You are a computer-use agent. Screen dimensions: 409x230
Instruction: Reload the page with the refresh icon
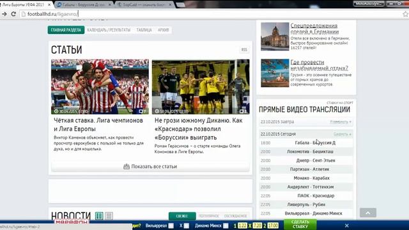13,14
